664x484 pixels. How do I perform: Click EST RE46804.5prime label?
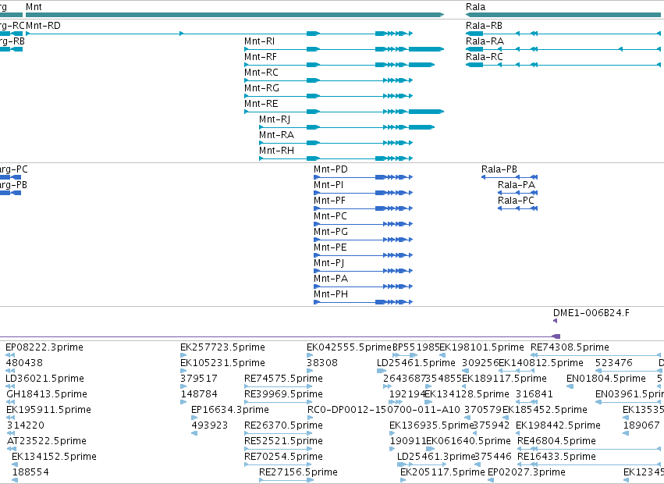click(x=557, y=441)
